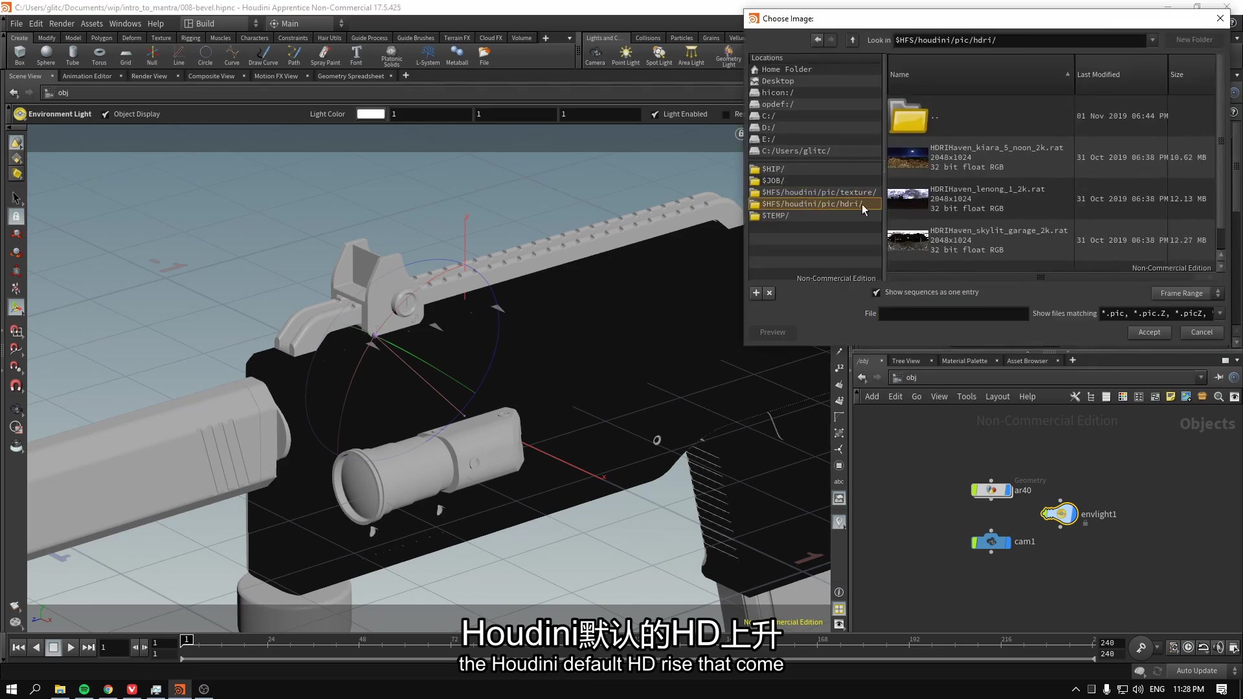
Task: Click the Light Color swatch
Action: coord(370,114)
